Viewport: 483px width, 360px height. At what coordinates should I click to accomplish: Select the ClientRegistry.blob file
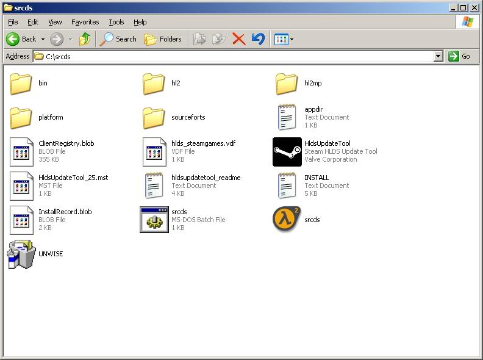coord(21,152)
